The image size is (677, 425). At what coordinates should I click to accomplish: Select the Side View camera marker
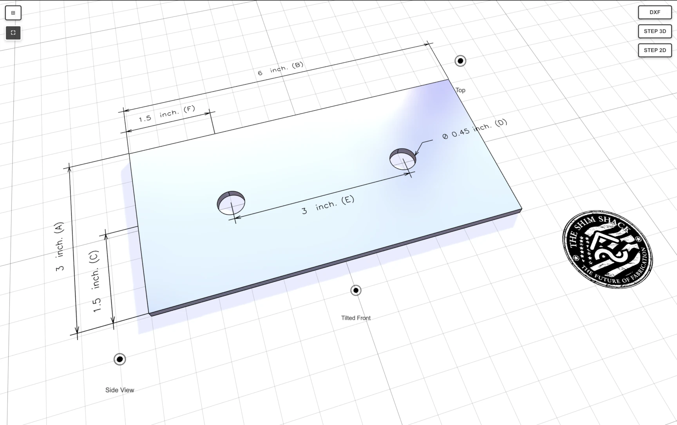pos(119,359)
